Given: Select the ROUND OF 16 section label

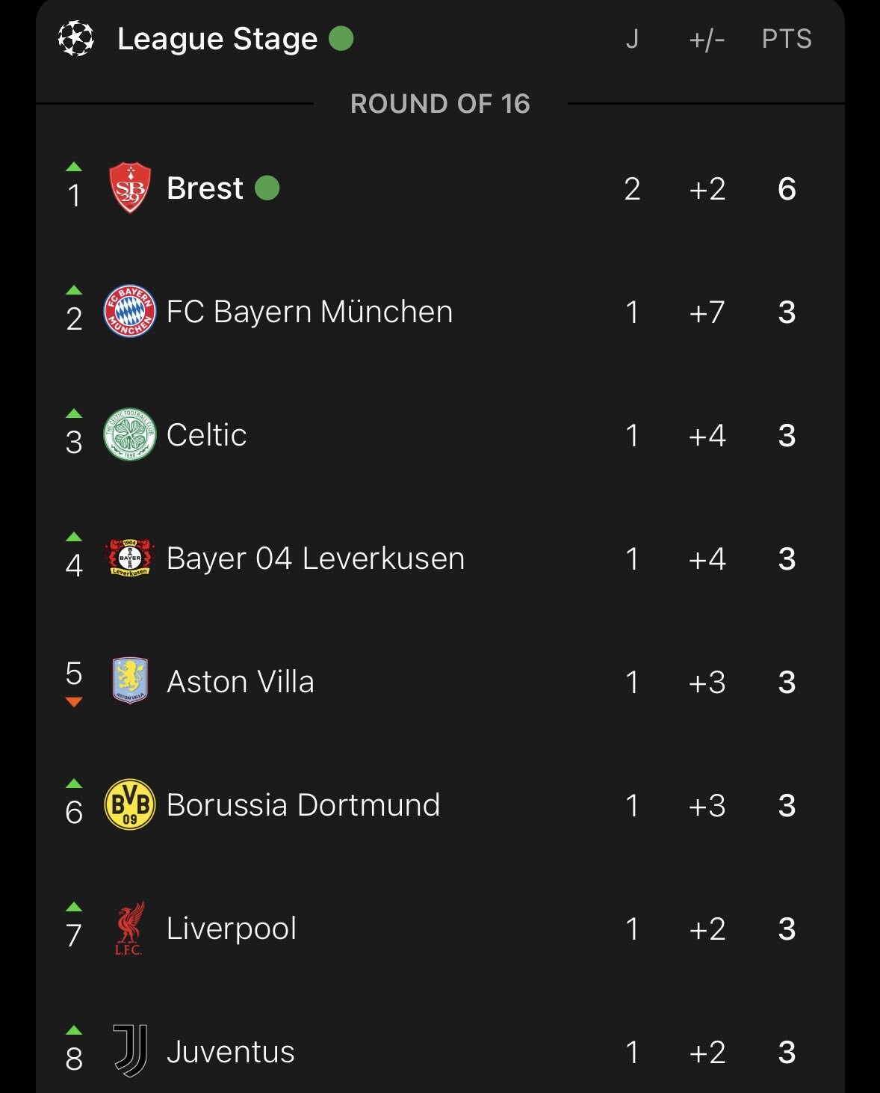Looking at the screenshot, I should (440, 104).
